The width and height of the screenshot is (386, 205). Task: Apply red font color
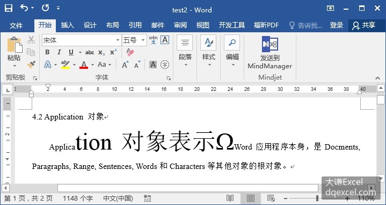click(84, 65)
